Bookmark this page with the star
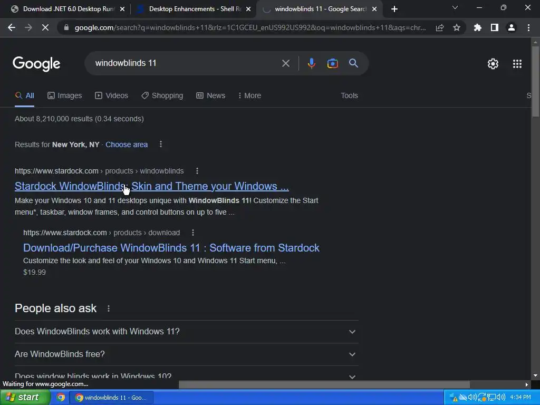Viewport: 540px width, 405px height. (457, 27)
